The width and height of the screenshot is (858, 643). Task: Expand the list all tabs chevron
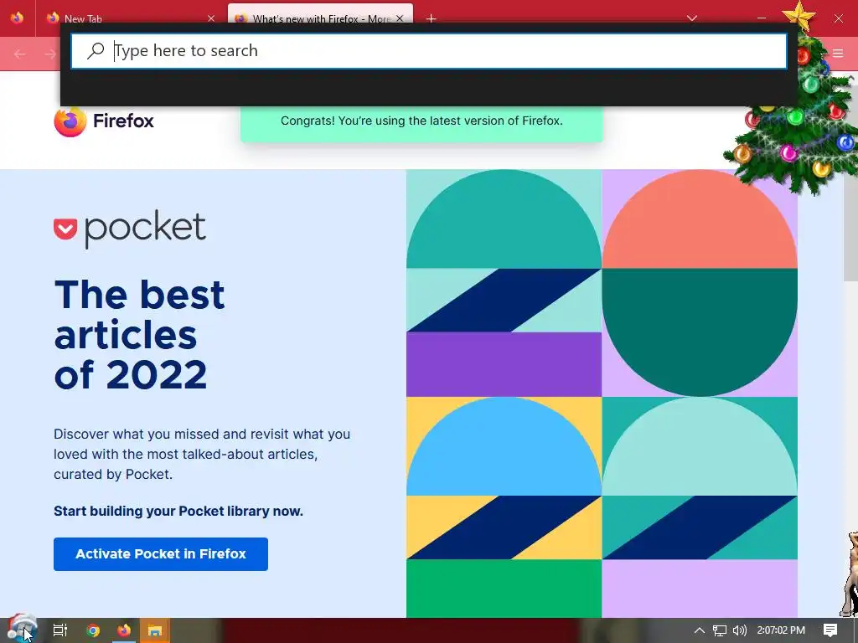point(691,18)
